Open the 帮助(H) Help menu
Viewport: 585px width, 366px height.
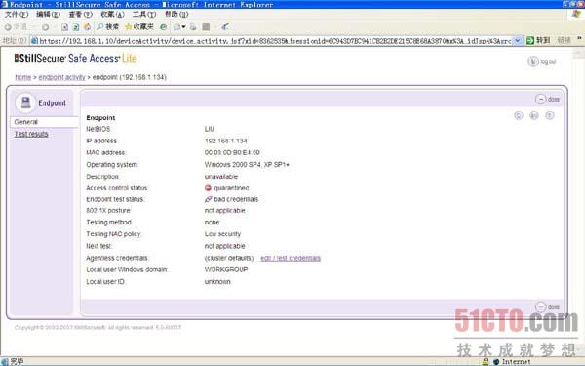pyautogui.click(x=176, y=15)
